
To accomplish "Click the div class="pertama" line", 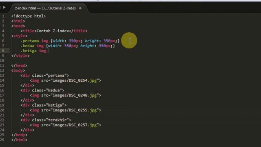I will [x=44, y=76].
